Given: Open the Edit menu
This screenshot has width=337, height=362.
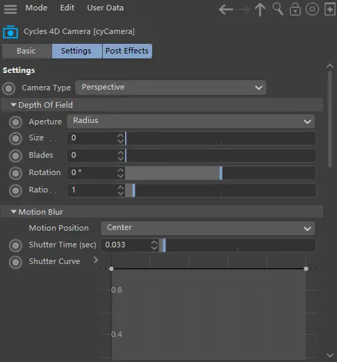Looking at the screenshot, I should coord(67,8).
